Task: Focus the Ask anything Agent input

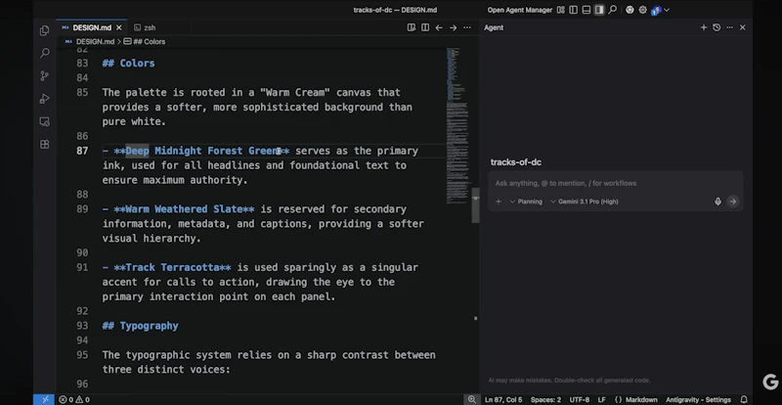Action: (616, 183)
